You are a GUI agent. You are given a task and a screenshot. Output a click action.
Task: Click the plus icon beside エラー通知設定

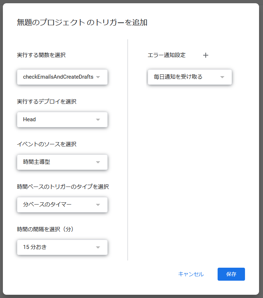click(206, 55)
